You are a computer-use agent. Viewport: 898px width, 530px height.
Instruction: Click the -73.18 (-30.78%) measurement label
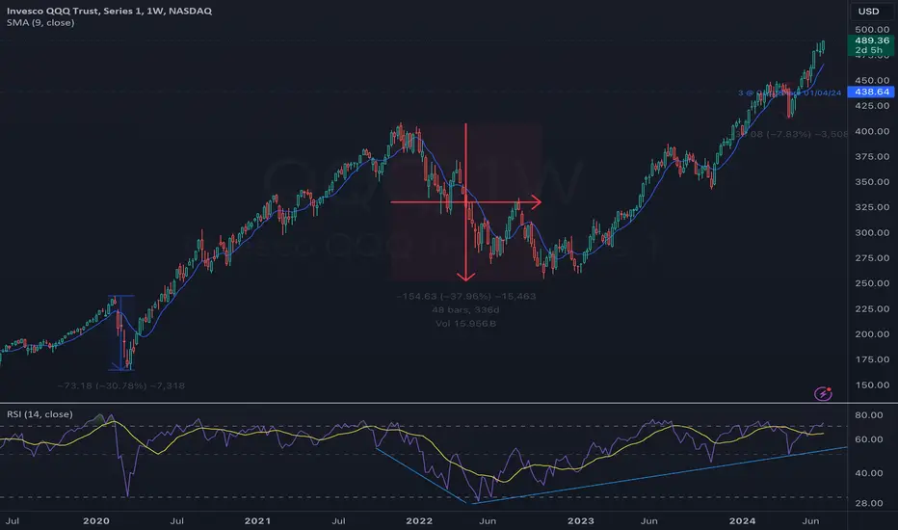[x=120, y=385]
